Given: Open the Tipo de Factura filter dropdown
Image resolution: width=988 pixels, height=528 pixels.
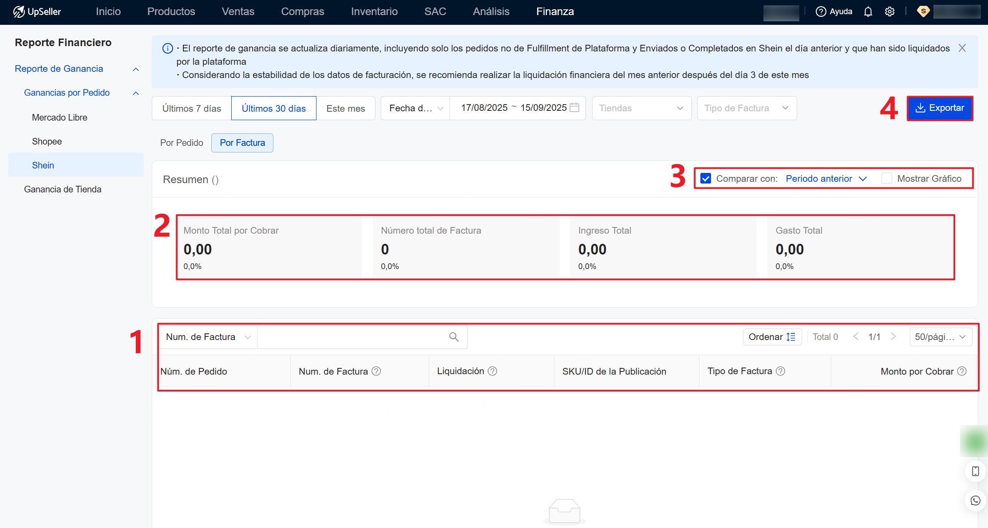Looking at the screenshot, I should 747,108.
